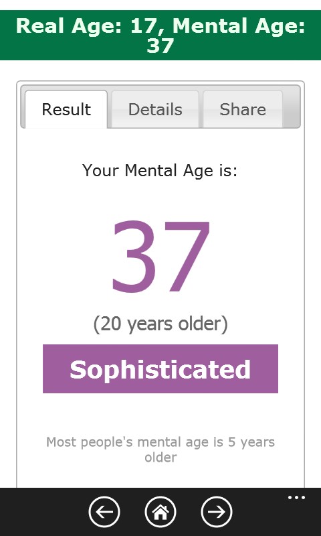
Task: Select the Result tab
Action: pos(66,109)
